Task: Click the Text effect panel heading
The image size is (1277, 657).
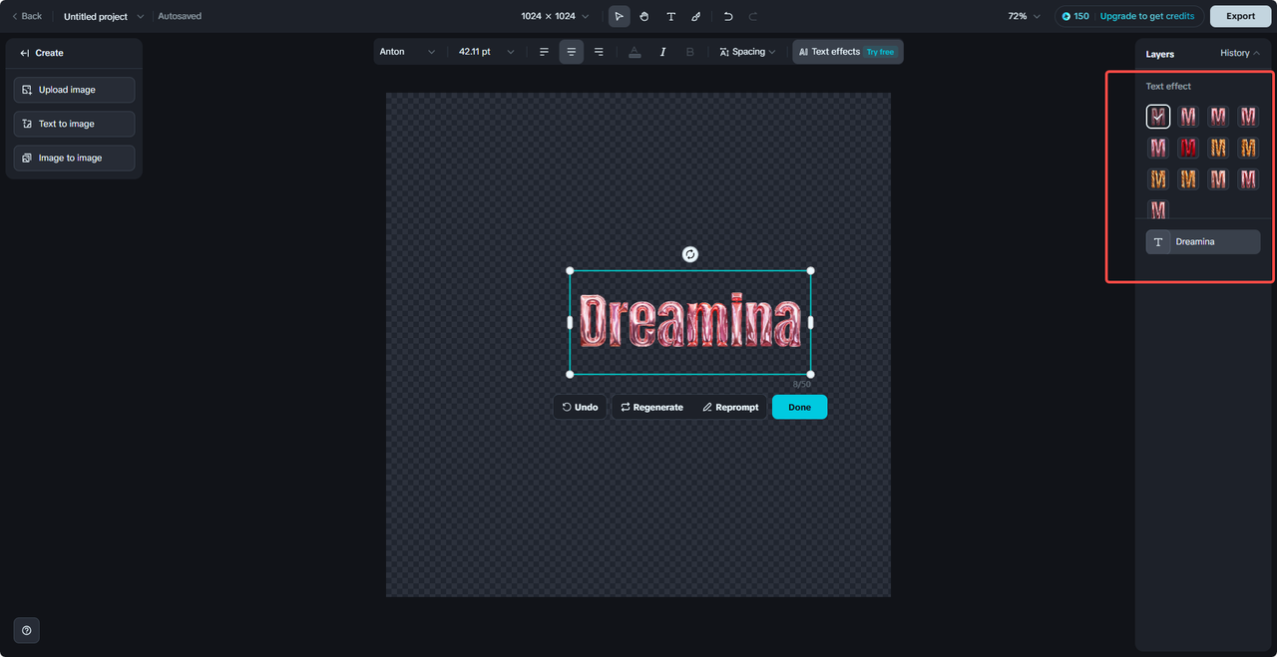Action: tap(1168, 87)
